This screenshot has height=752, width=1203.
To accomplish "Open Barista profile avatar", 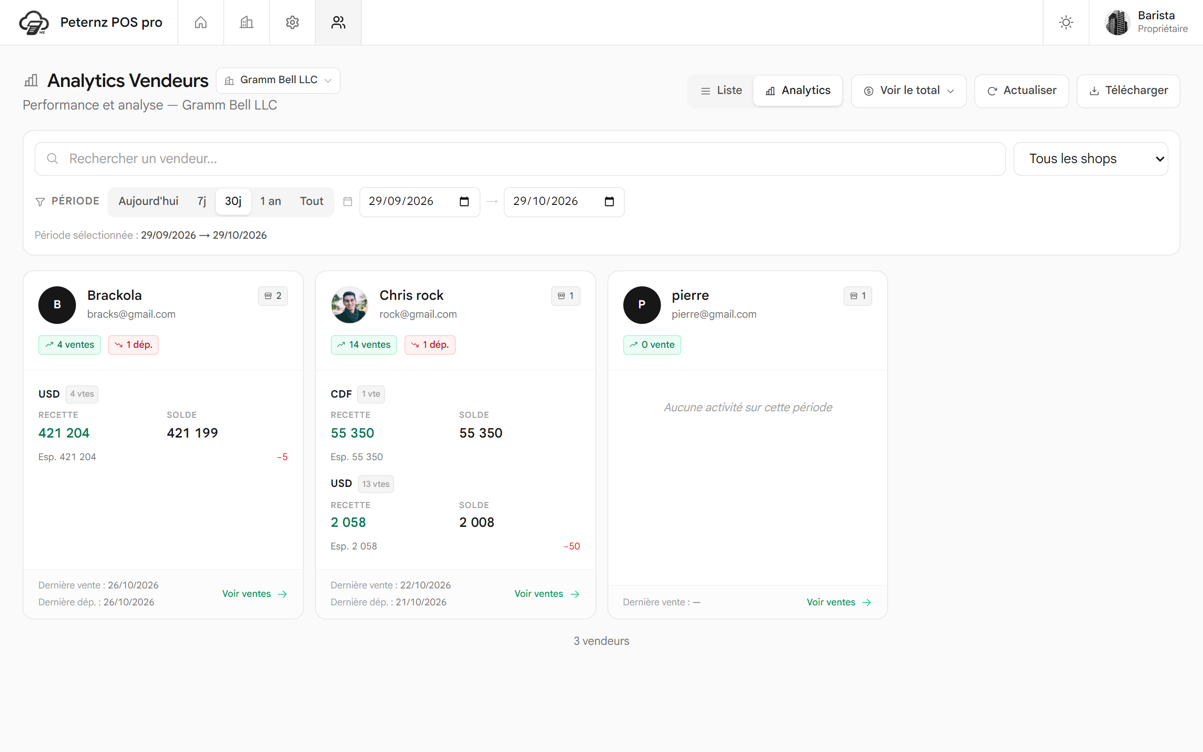I will pyautogui.click(x=1117, y=23).
